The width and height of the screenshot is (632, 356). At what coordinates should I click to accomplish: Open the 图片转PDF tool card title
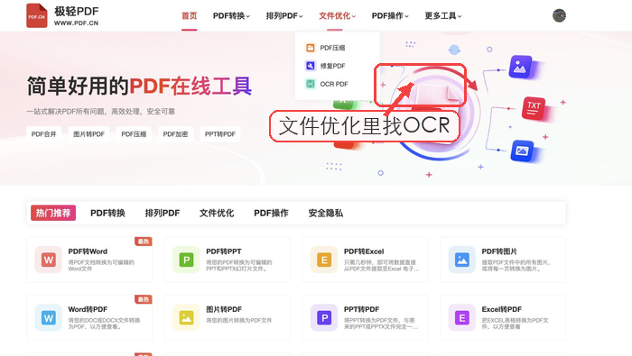[224, 309]
